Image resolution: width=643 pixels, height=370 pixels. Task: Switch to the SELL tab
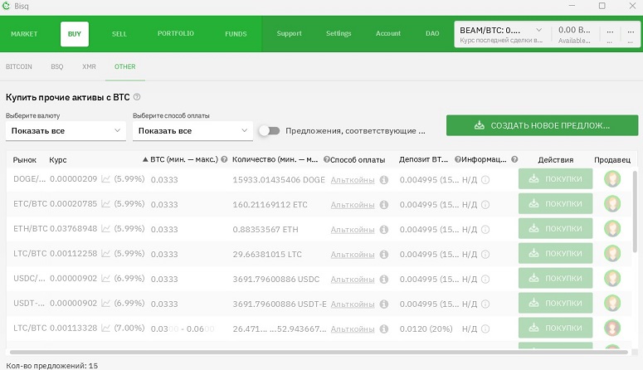119,34
